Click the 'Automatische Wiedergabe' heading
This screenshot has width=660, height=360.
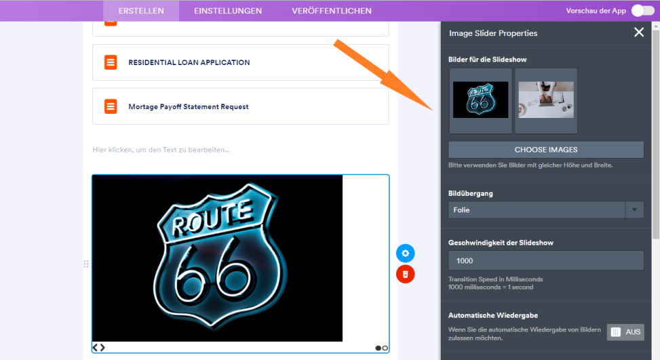pyautogui.click(x=493, y=315)
